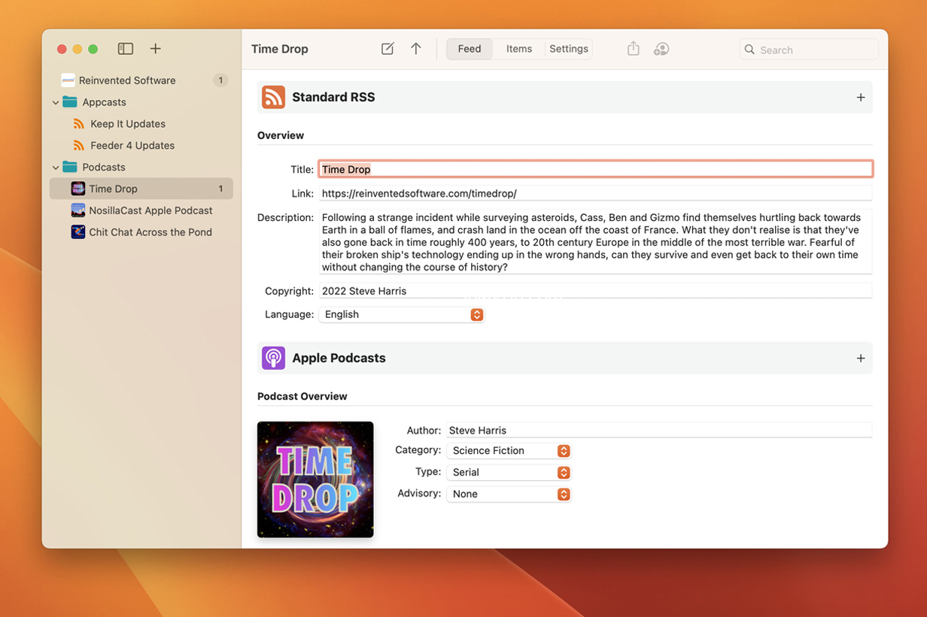927x617 pixels.
Task: Collapse the Podcasts folder chevron
Action: click(56, 167)
